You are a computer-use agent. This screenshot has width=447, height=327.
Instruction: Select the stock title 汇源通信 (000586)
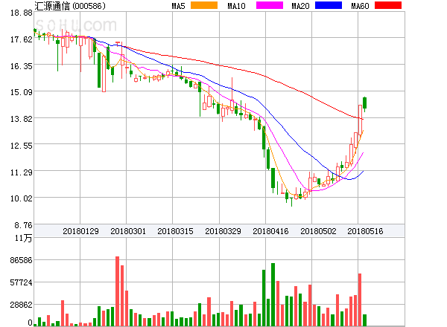[70, 6]
